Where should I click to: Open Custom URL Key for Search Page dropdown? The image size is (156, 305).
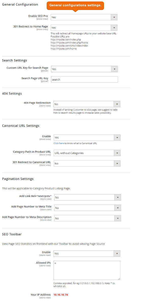tap(84, 69)
